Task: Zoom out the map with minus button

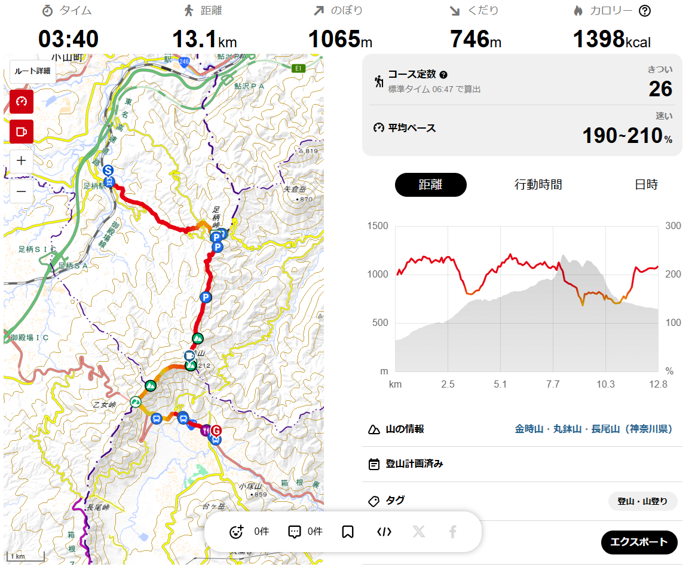Action: [x=22, y=192]
